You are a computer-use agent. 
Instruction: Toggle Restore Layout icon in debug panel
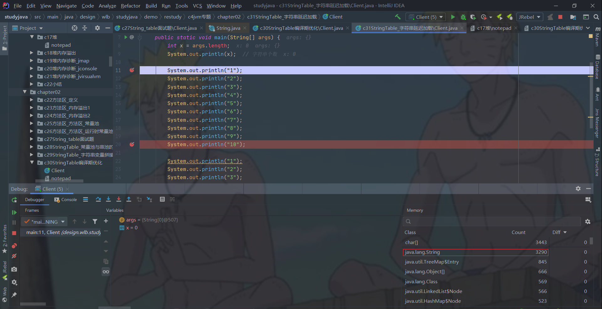click(588, 200)
